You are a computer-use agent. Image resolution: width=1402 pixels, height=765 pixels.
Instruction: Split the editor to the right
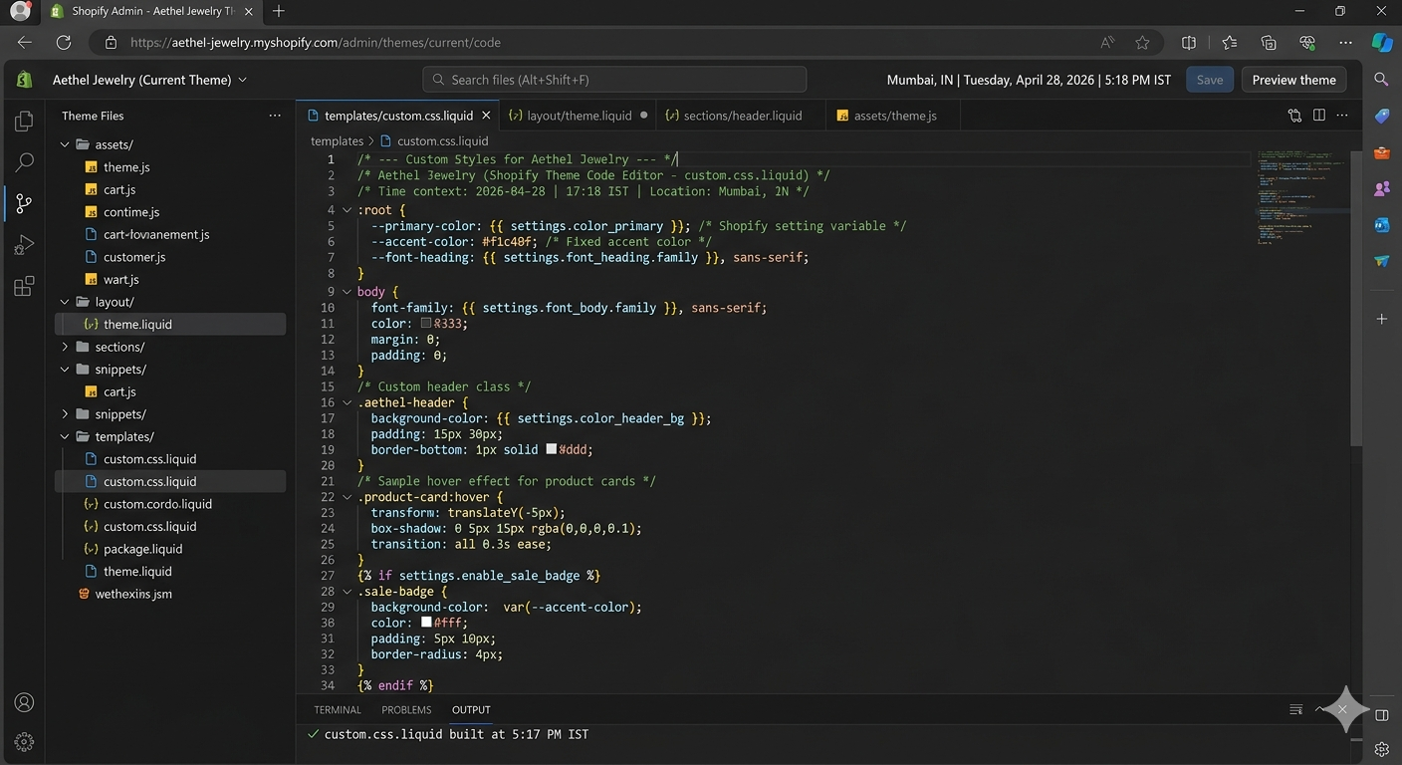[1319, 116]
